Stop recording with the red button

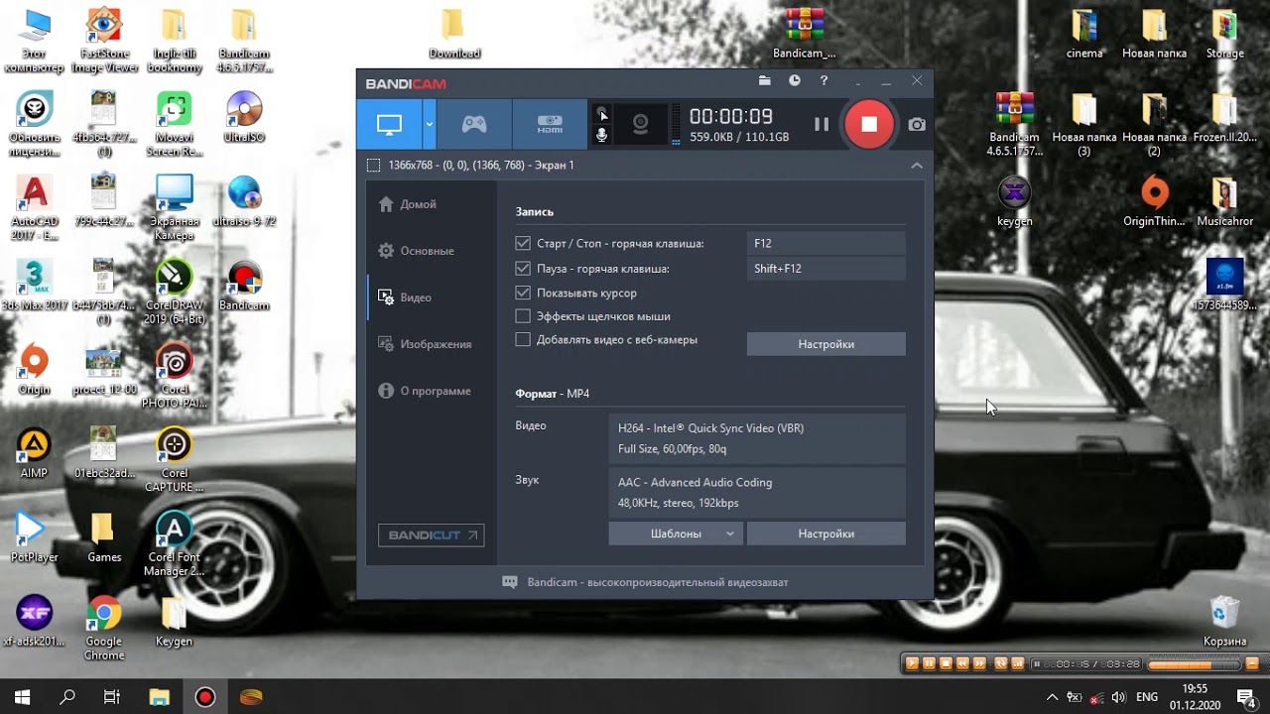point(869,124)
